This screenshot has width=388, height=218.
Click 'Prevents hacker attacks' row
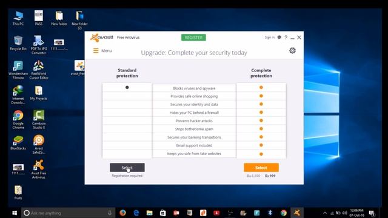194,121
